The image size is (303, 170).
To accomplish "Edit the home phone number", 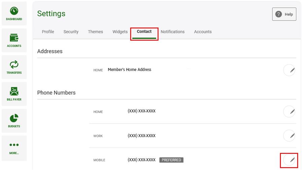I will [289, 111].
